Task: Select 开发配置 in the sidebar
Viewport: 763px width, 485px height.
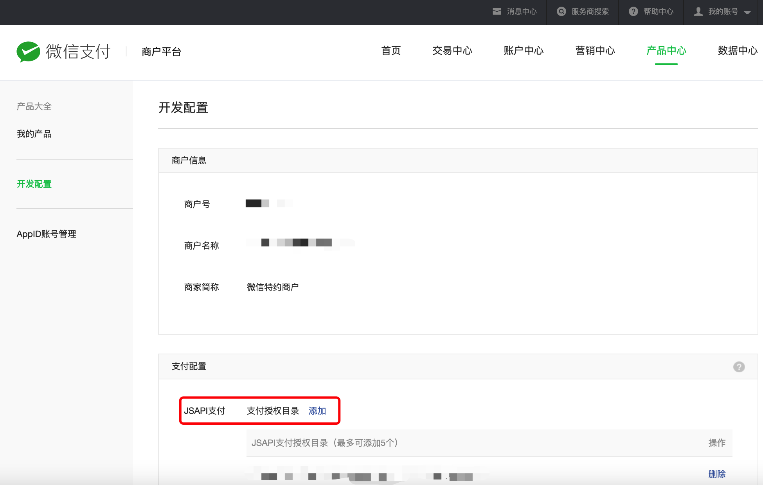Action: (34, 184)
